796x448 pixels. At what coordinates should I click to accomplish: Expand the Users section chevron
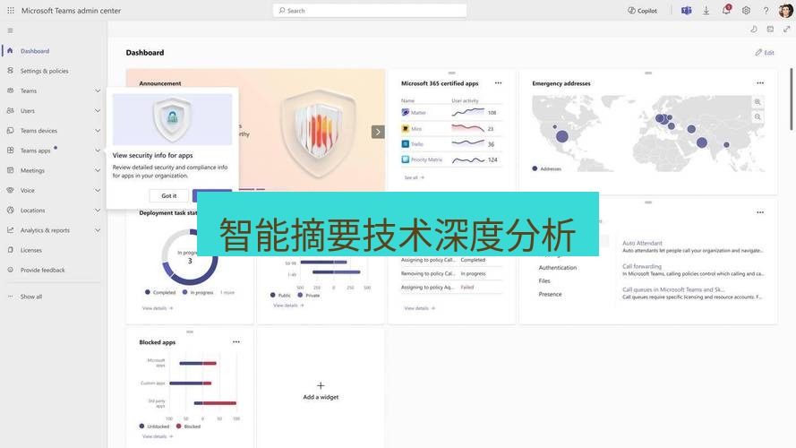tap(98, 111)
